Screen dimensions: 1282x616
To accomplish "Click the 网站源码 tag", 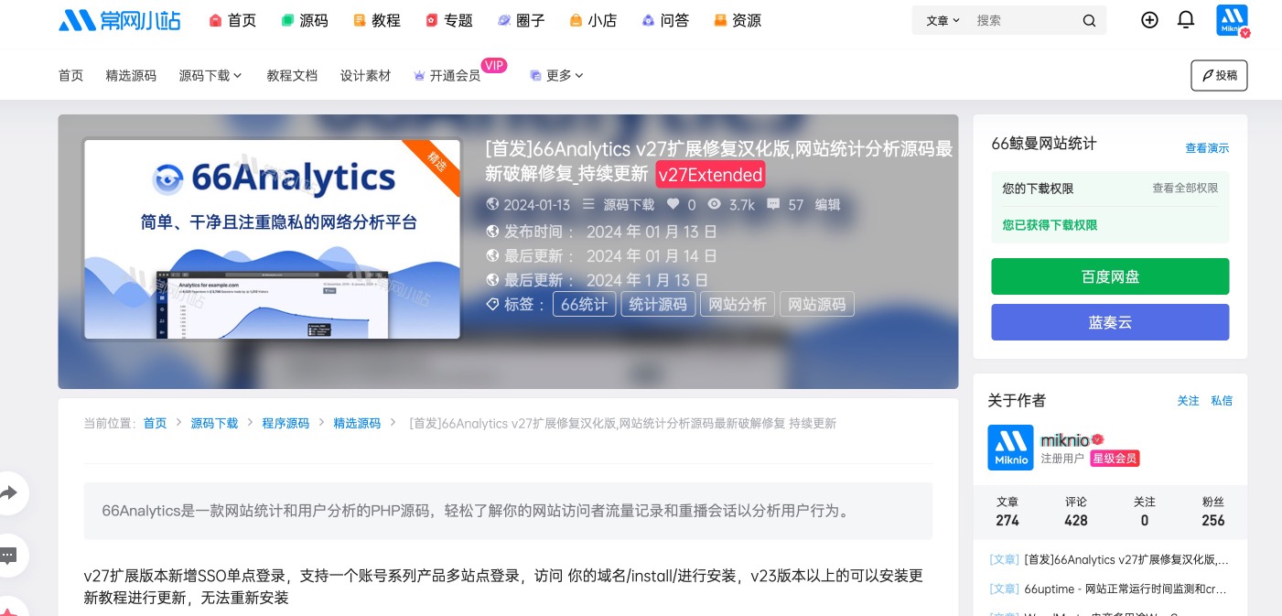I will click(x=817, y=304).
